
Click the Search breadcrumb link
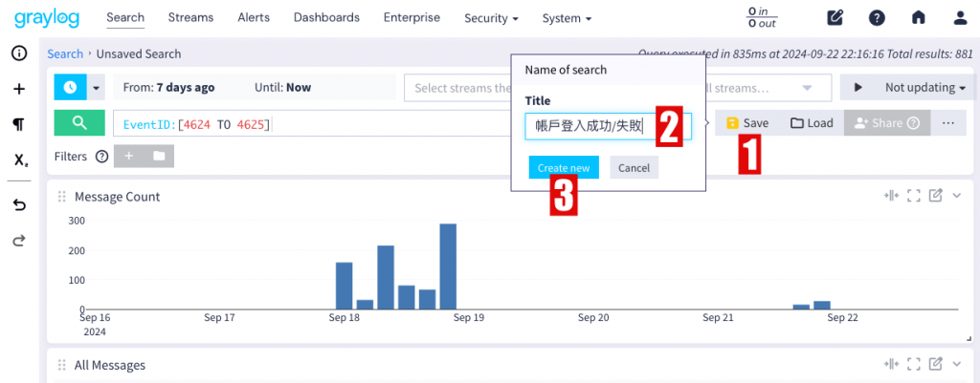coord(65,53)
